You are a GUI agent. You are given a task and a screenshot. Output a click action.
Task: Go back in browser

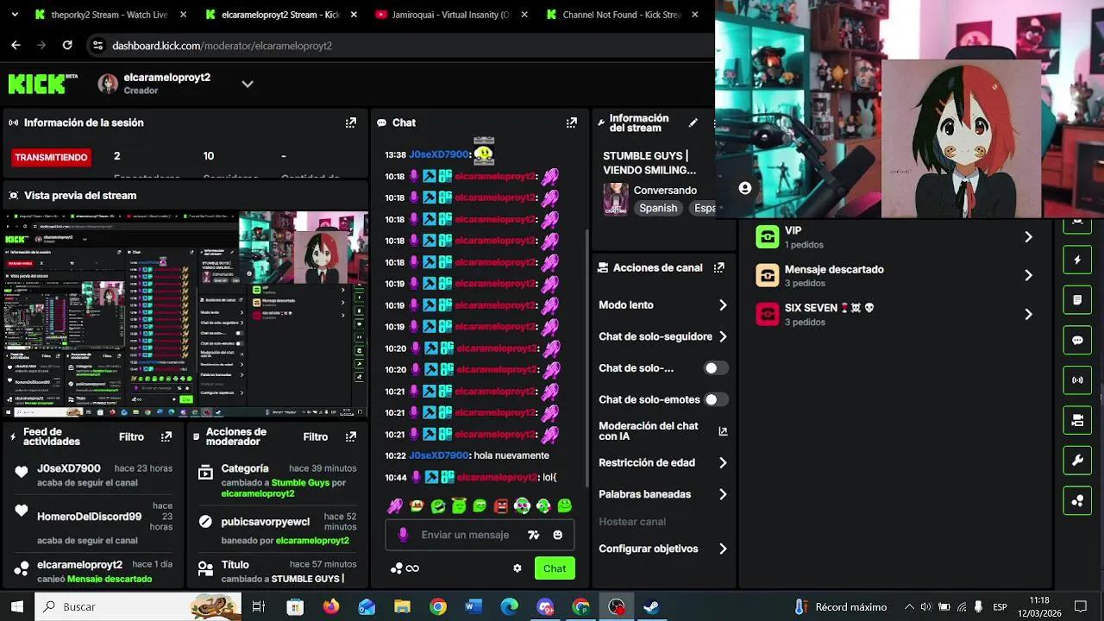16,45
